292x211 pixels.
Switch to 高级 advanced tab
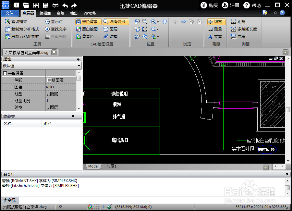pos(61,13)
